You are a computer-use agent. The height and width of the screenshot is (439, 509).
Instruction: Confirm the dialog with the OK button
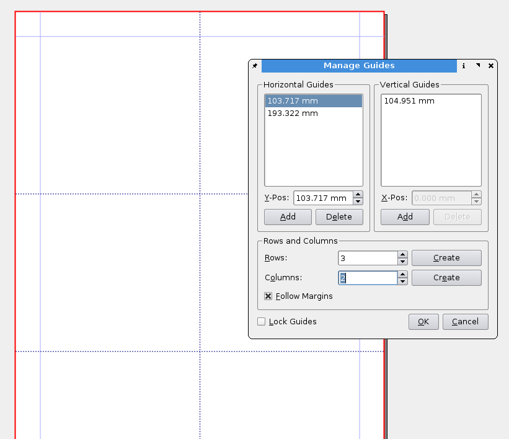point(423,322)
